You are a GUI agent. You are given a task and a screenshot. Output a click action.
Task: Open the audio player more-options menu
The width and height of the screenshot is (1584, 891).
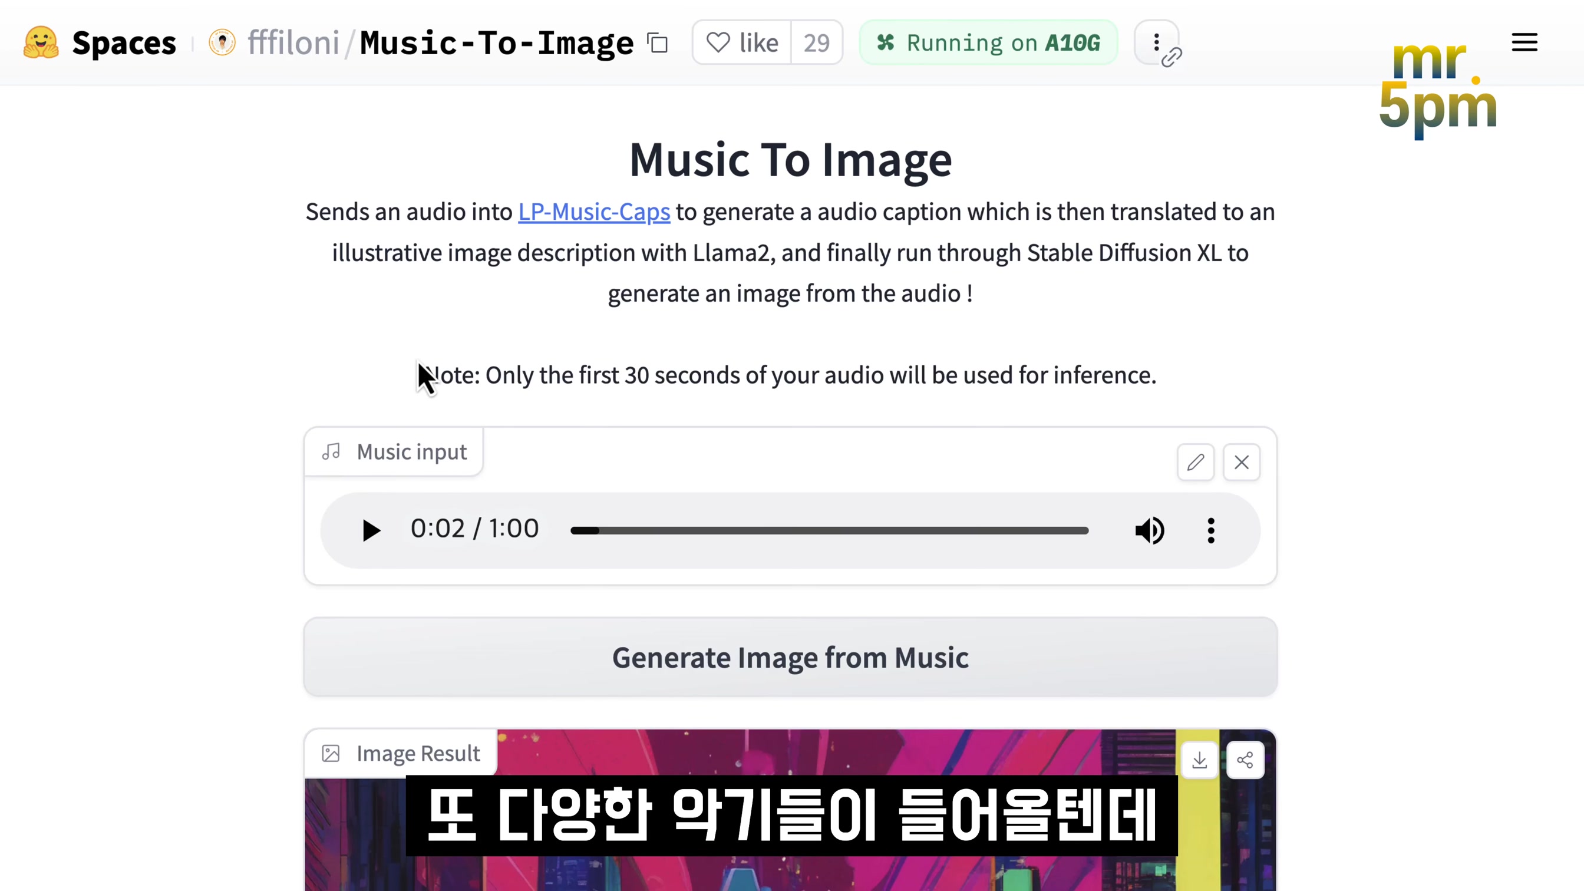pos(1211,530)
